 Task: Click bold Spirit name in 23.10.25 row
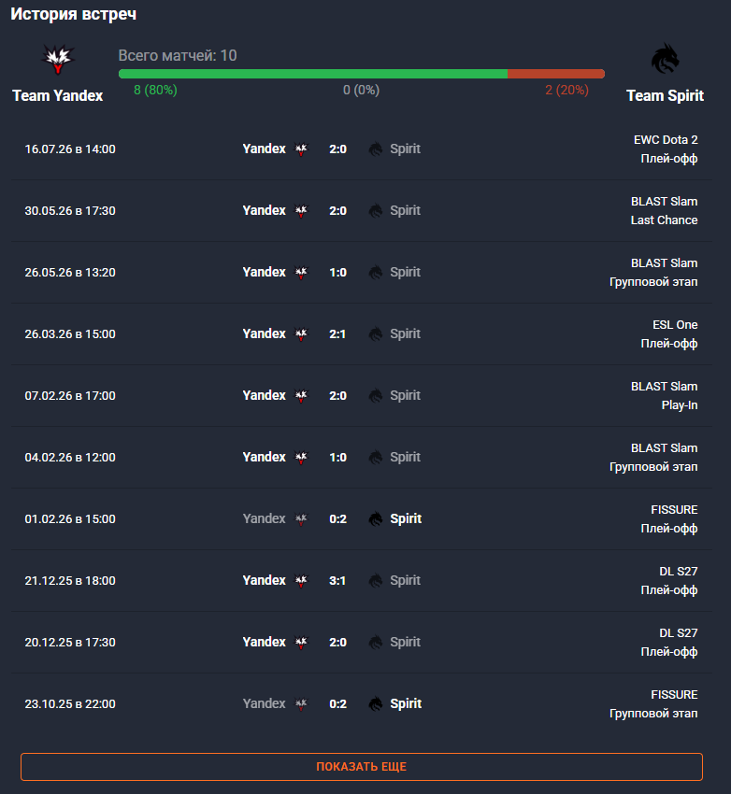coord(406,704)
